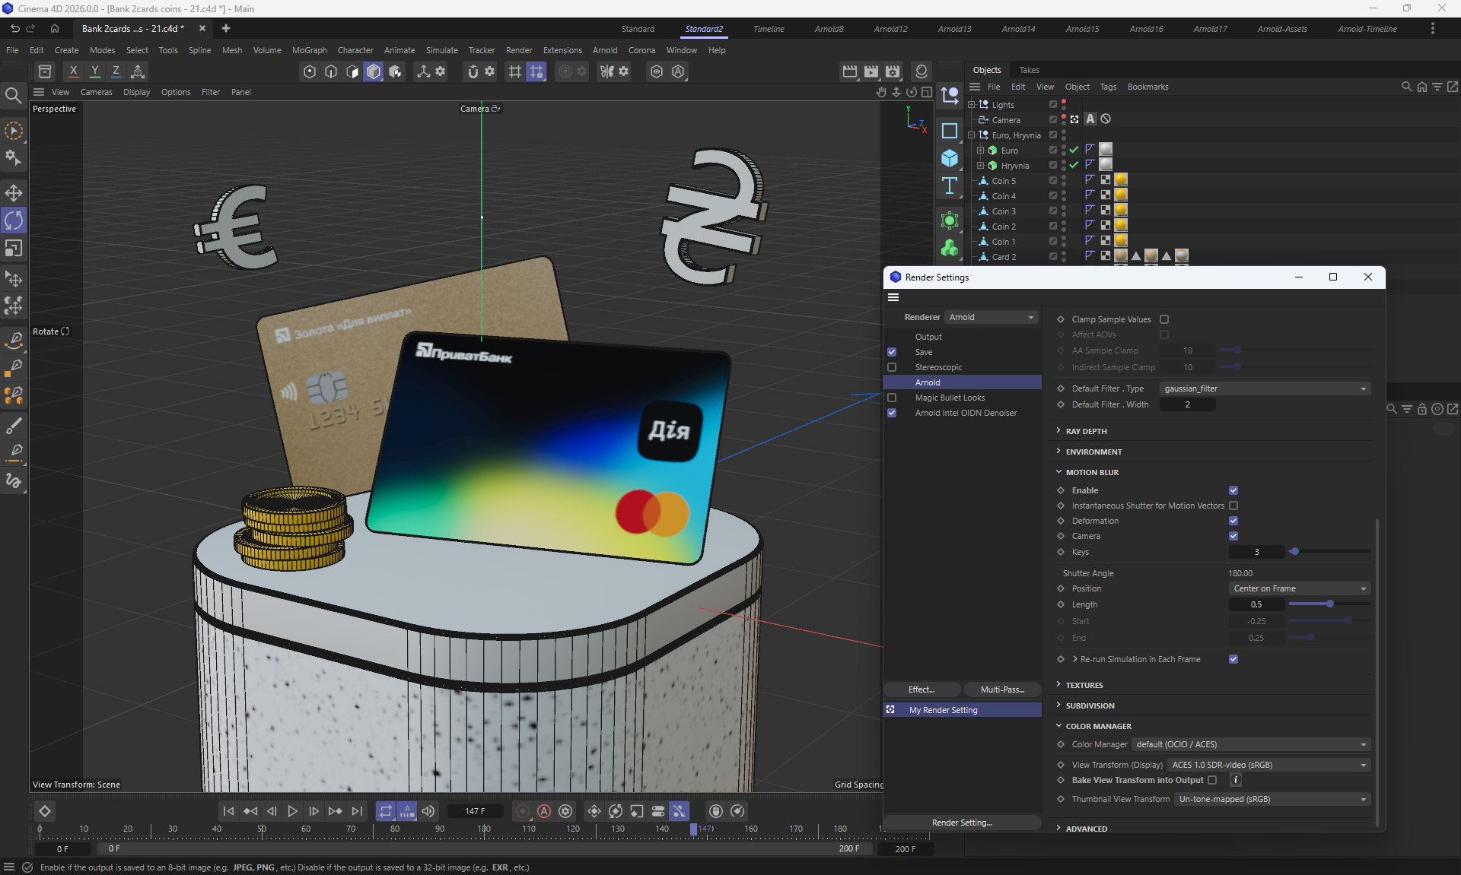
Task: Switch to the Takes tab
Action: click(x=1029, y=70)
